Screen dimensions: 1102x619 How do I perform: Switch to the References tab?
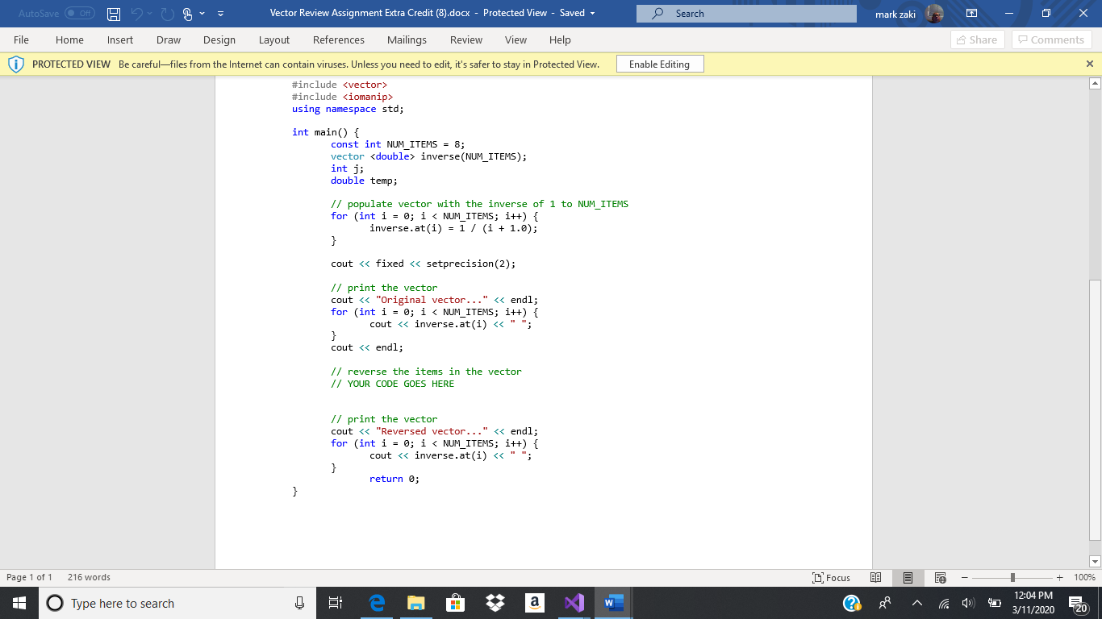click(x=339, y=39)
